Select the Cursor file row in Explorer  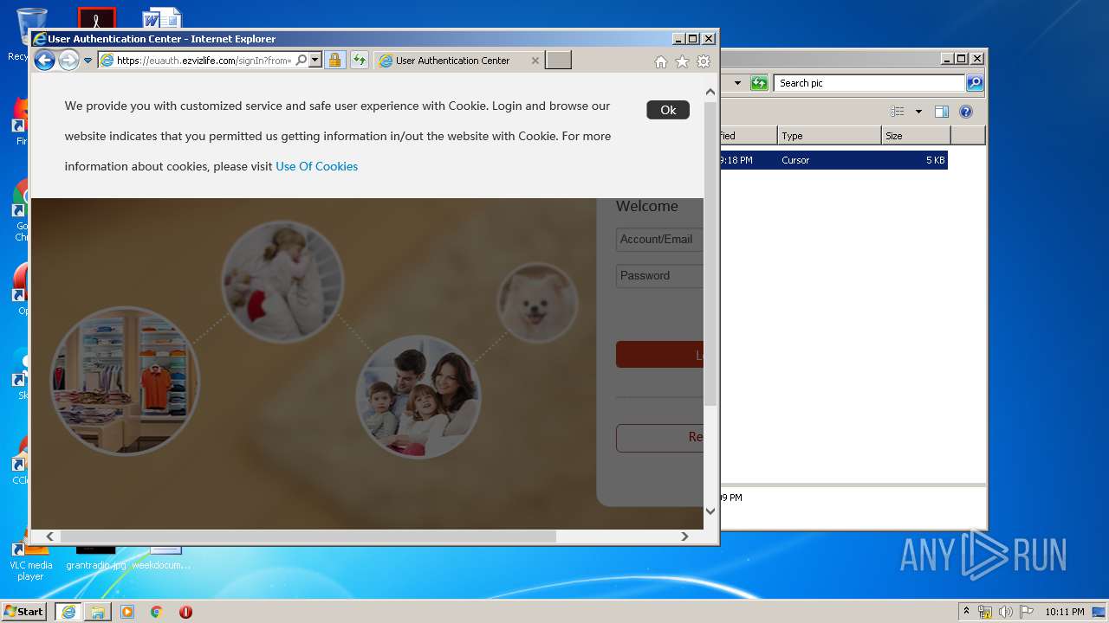(833, 160)
